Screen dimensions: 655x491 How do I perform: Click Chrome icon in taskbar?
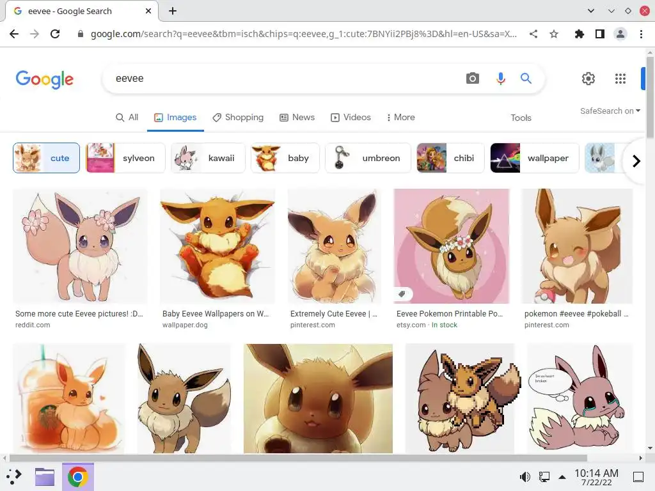(77, 477)
